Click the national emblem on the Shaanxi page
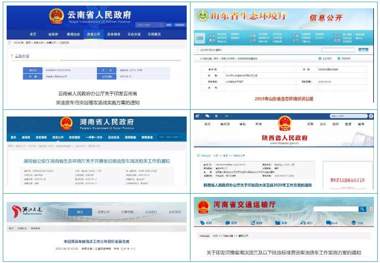 point(285,124)
